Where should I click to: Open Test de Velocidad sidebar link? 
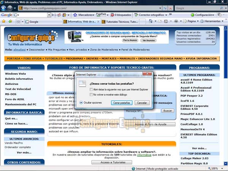[x=18, y=89]
